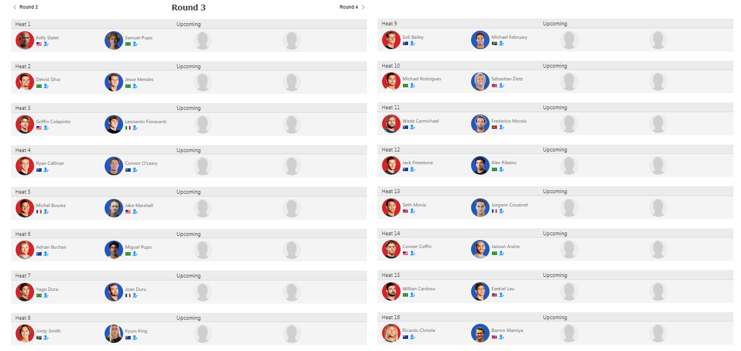The image size is (741, 351).
Task: Open Kyuss King's profile picture
Action: click(114, 334)
